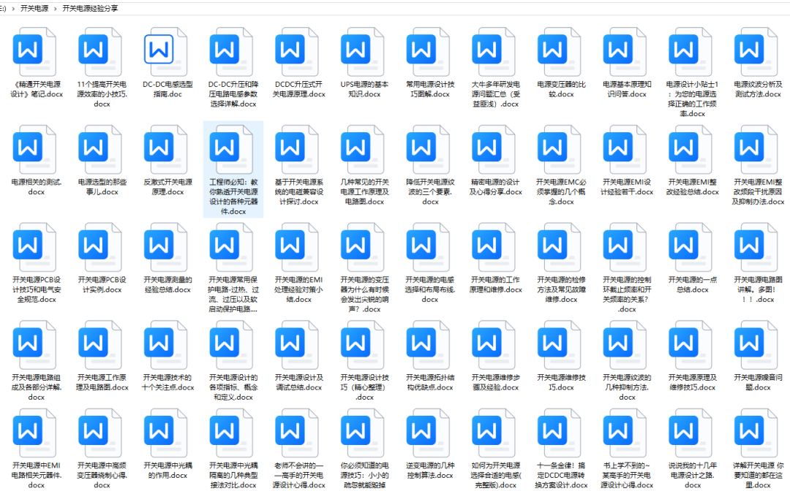Select 开关电源测量的经验总结.docx icon
Viewport: 790px width, 491px height.
tap(165, 248)
